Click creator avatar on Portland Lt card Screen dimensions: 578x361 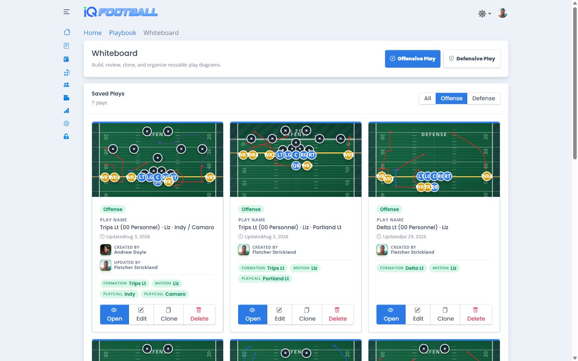pyautogui.click(x=244, y=250)
